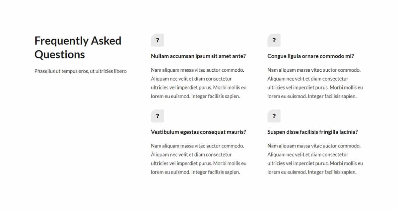This screenshot has height=210, width=398.
Task: Click 'Integer facilisis sapien' line under Suspen disse answer
Action: pyautogui.click(x=332, y=172)
